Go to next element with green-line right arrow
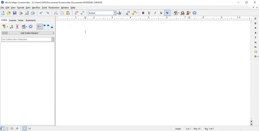259x131 pixels. [82, 13]
